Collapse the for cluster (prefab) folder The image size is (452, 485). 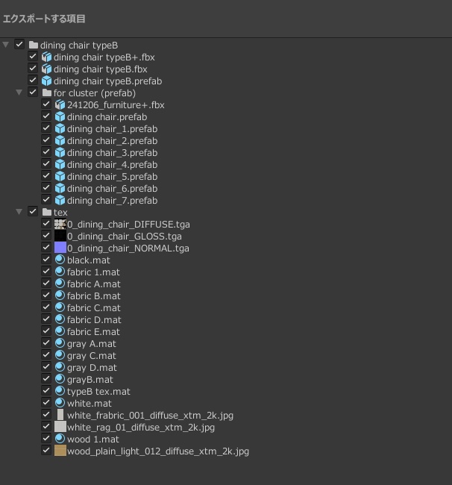[x=19, y=93]
